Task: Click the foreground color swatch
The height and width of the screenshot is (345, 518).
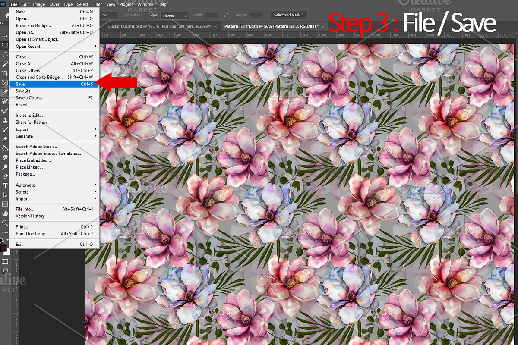Action: point(3,248)
